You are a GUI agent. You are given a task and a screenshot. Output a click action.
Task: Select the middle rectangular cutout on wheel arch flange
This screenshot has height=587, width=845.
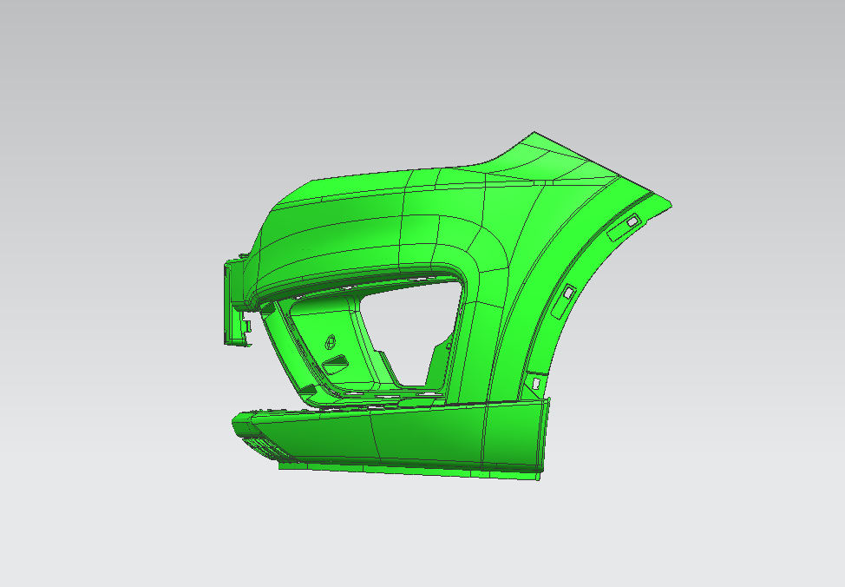tap(568, 293)
